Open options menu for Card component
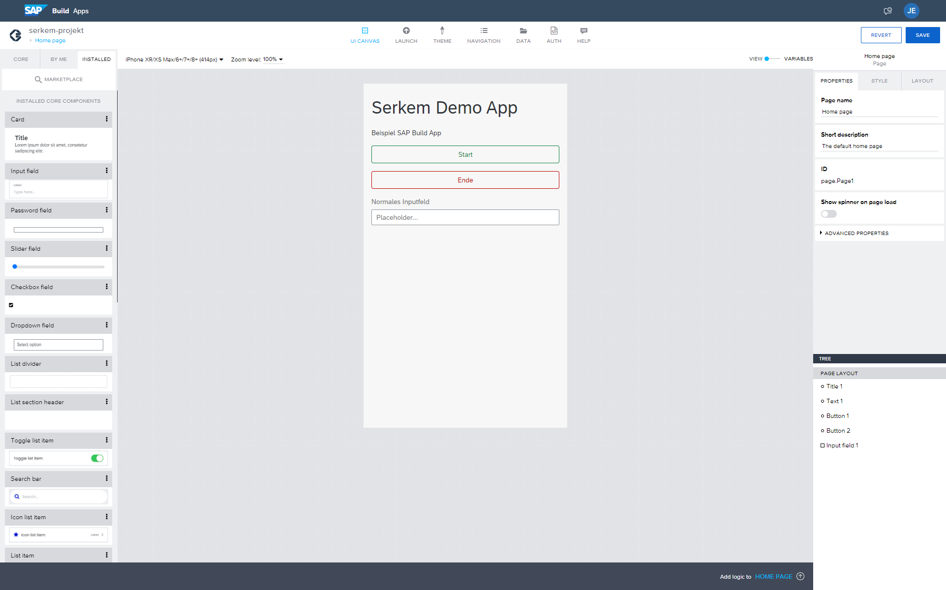The width and height of the screenshot is (946, 590). pyautogui.click(x=106, y=119)
